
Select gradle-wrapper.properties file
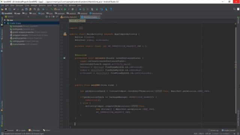tap(28, 32)
